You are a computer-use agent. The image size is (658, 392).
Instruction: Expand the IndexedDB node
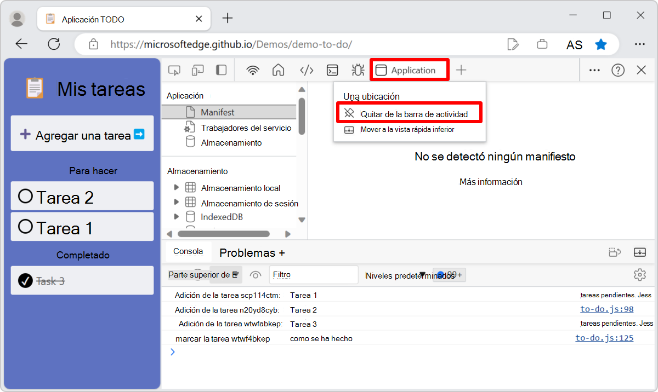coord(176,217)
